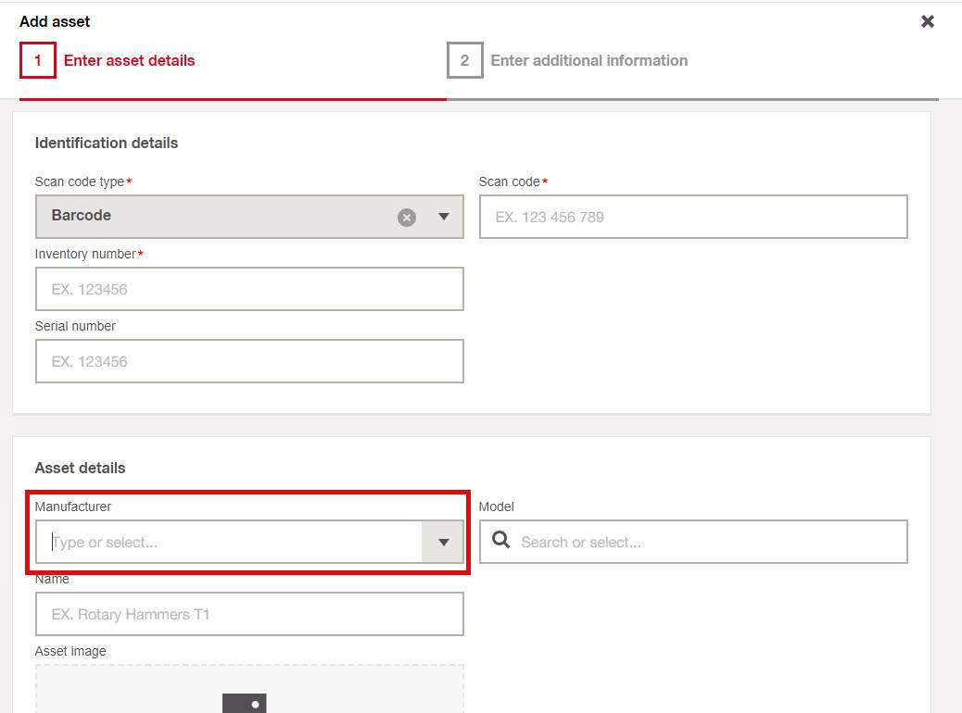Expand the Scan code type dropdown arrow

click(443, 218)
